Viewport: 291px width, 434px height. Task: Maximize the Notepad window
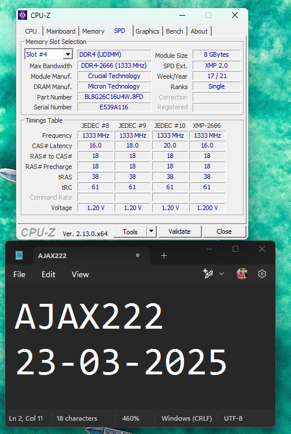[x=235, y=249]
